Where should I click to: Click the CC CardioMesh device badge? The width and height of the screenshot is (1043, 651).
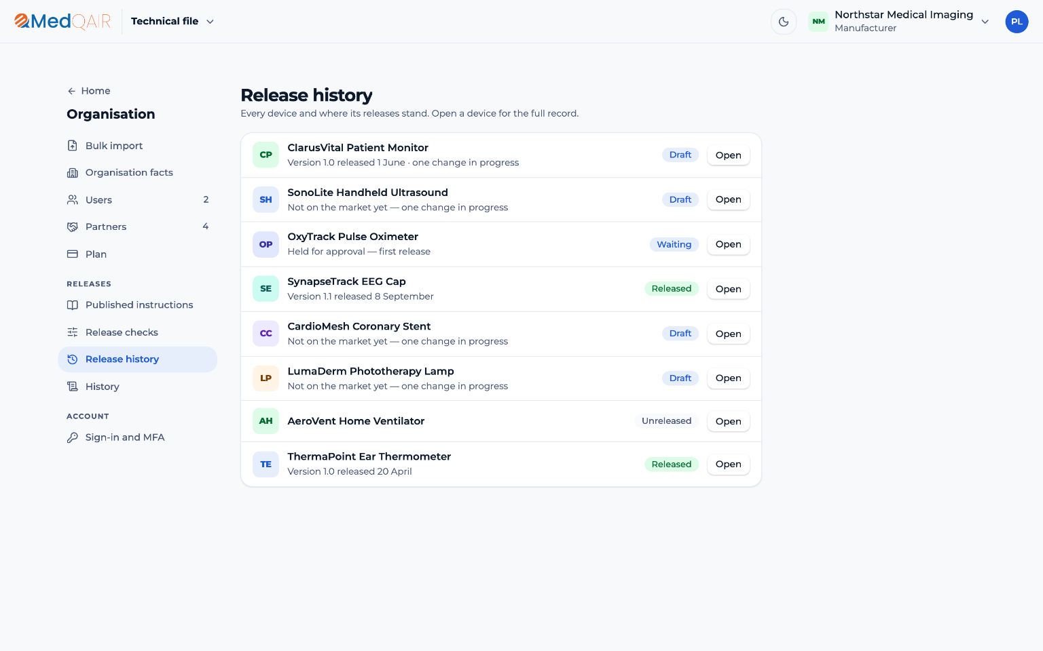coord(266,334)
